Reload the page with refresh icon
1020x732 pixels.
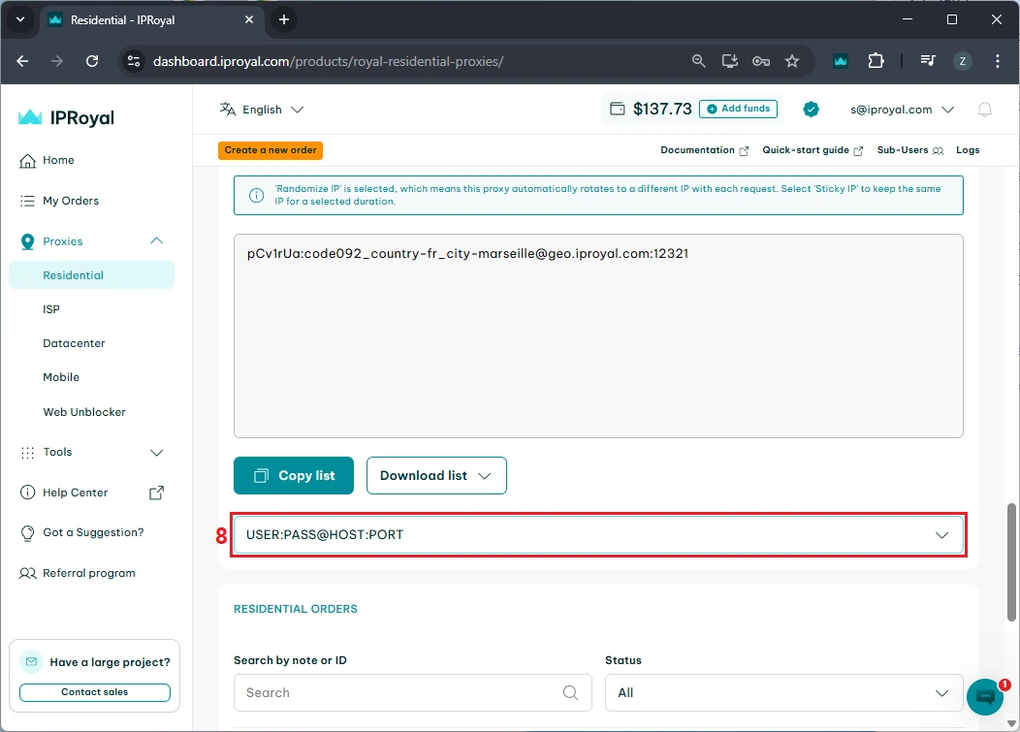pos(92,61)
